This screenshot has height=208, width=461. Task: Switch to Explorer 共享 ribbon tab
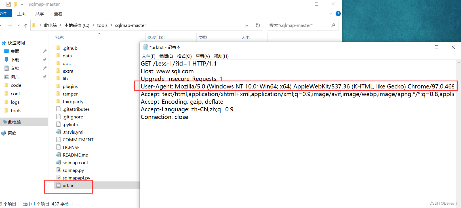(40, 14)
